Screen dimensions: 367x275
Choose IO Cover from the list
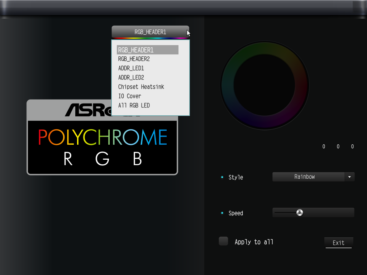[x=130, y=96]
